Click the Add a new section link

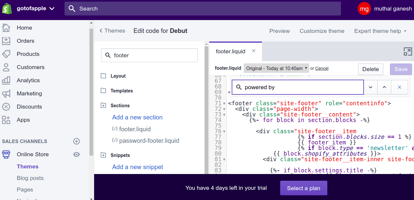tap(137, 117)
